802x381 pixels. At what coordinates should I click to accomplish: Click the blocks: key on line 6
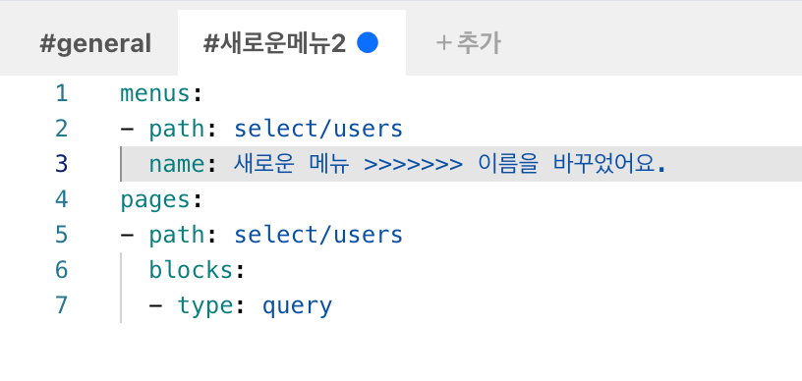click(x=198, y=270)
